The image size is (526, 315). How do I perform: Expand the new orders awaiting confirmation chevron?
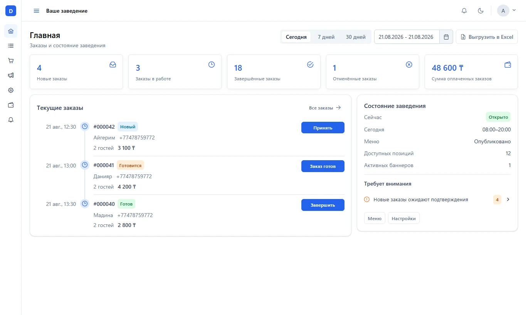(x=508, y=199)
